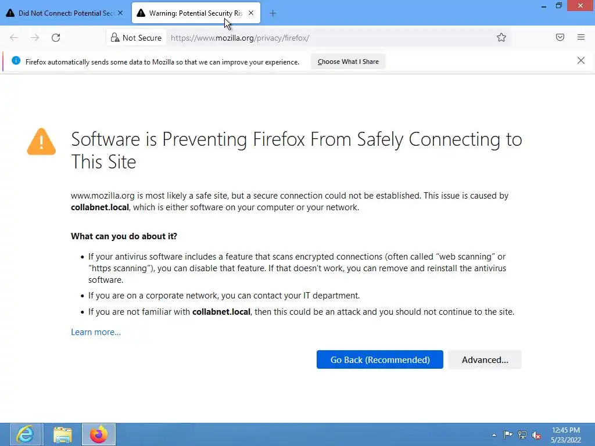This screenshot has width=595, height=446.
Task: Select the Warning: Potential Security Risk tab
Action: (x=192, y=13)
